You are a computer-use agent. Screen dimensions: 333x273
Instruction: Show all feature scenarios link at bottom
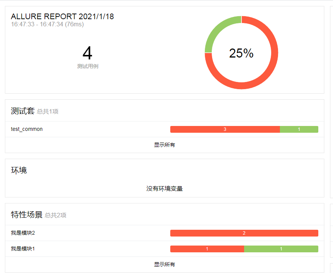pos(164,264)
